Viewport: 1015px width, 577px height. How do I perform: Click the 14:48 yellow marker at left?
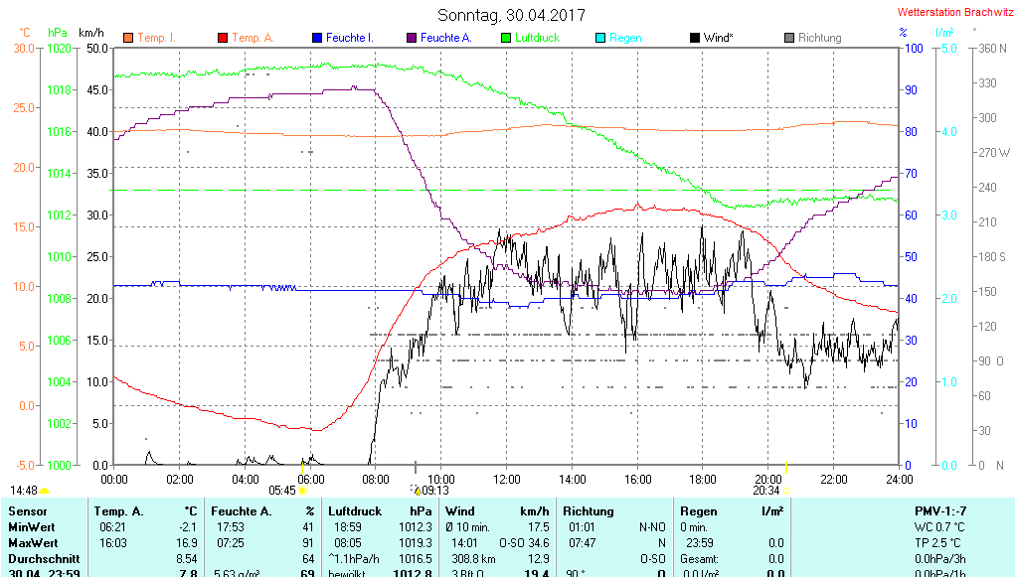click(x=43, y=491)
